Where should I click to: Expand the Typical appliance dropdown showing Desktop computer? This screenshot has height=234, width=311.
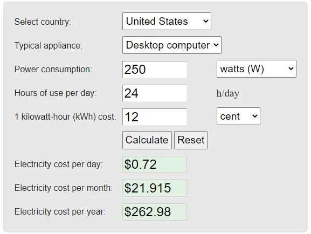pyautogui.click(x=172, y=45)
